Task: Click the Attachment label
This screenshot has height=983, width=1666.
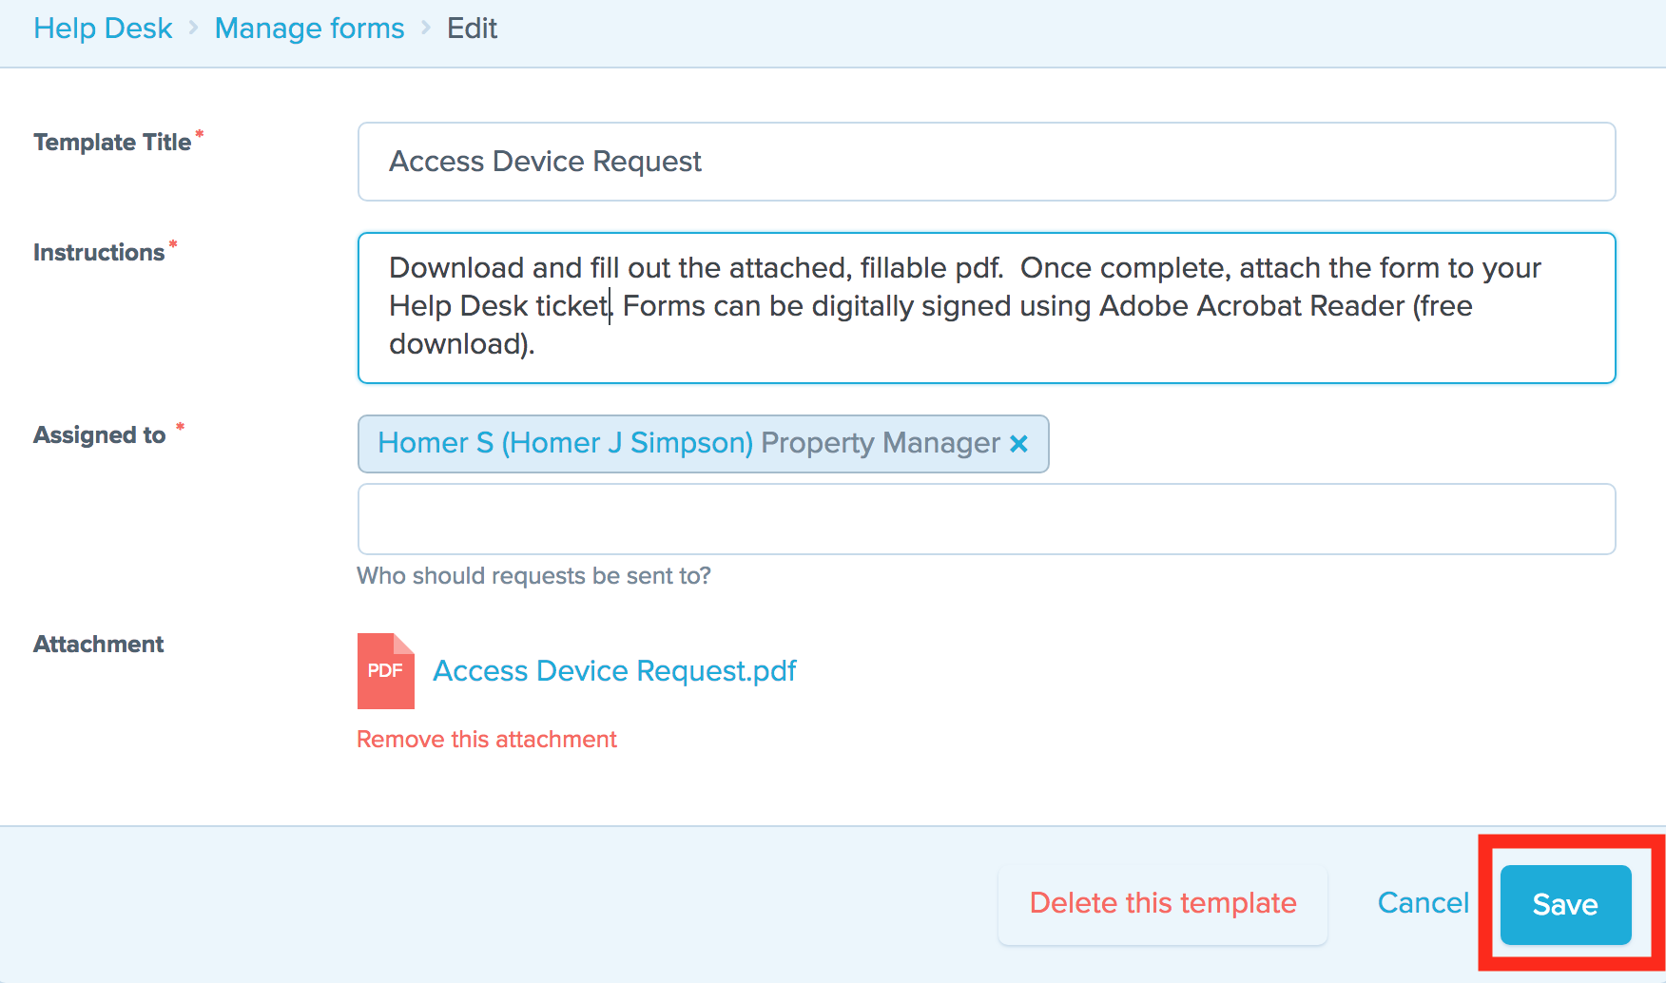Action: click(x=99, y=645)
